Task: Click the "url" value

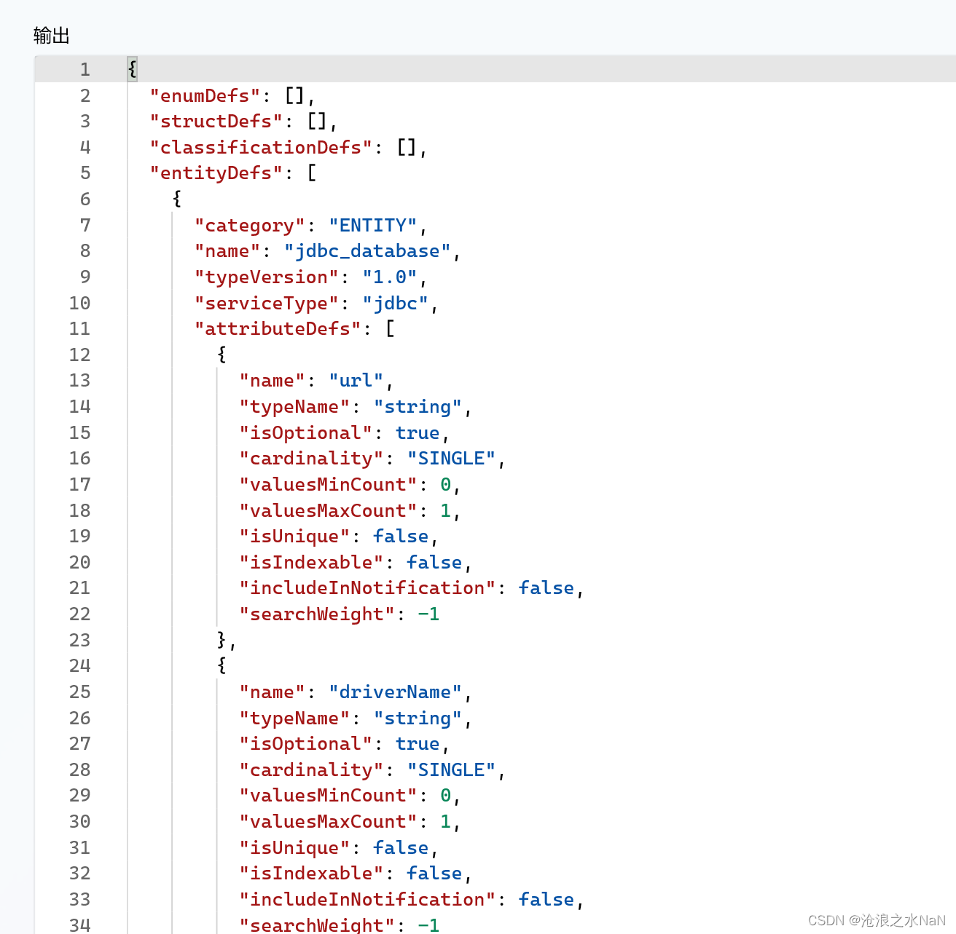Action: [x=356, y=381]
